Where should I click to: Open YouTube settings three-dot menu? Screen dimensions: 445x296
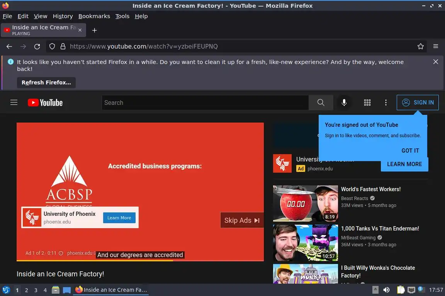point(386,103)
